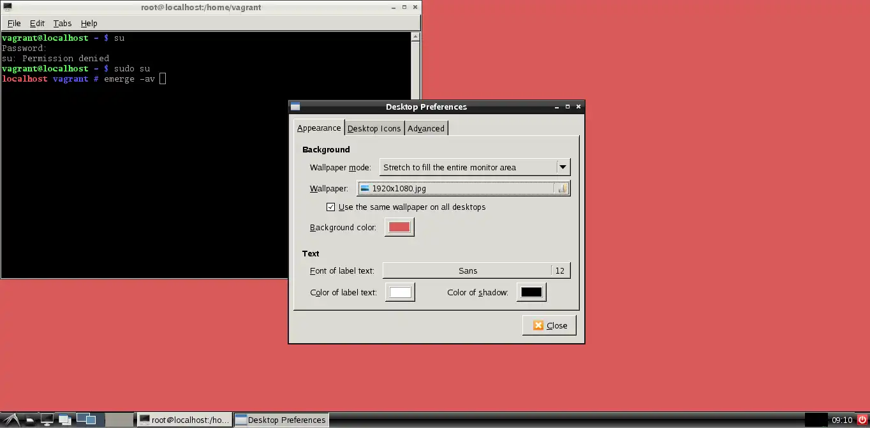Open the Wallpaper mode dropdown arrow
The width and height of the screenshot is (870, 428).
point(563,167)
